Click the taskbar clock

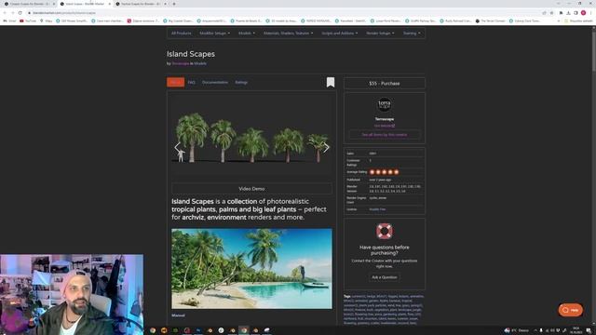(x=576, y=330)
